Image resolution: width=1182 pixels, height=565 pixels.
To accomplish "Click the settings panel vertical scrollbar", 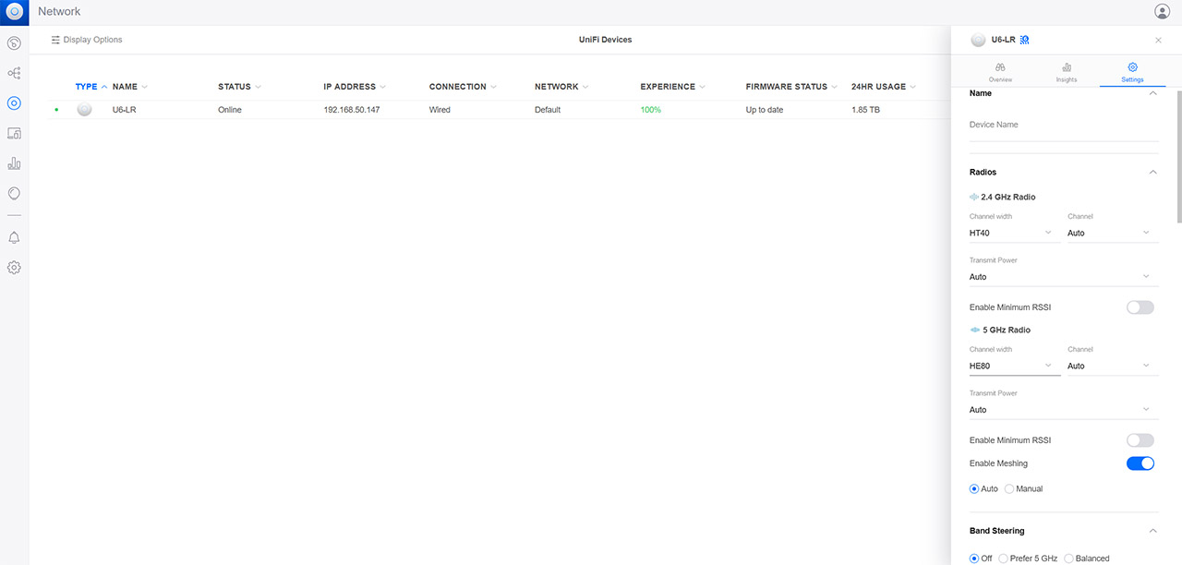I will (x=1178, y=157).
